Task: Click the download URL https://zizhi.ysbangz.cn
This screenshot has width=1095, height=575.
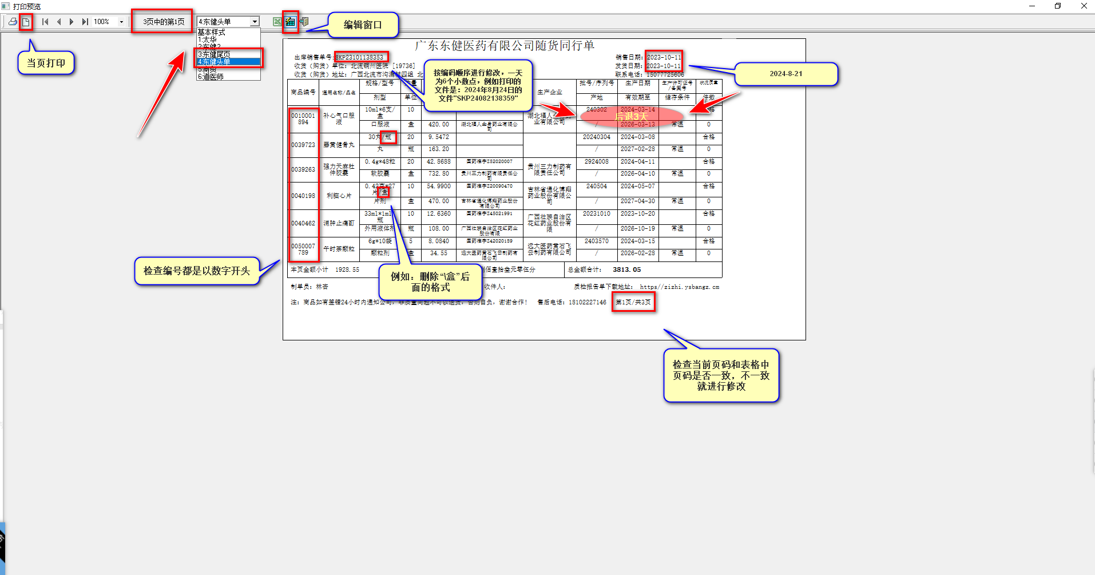Action: coord(680,287)
